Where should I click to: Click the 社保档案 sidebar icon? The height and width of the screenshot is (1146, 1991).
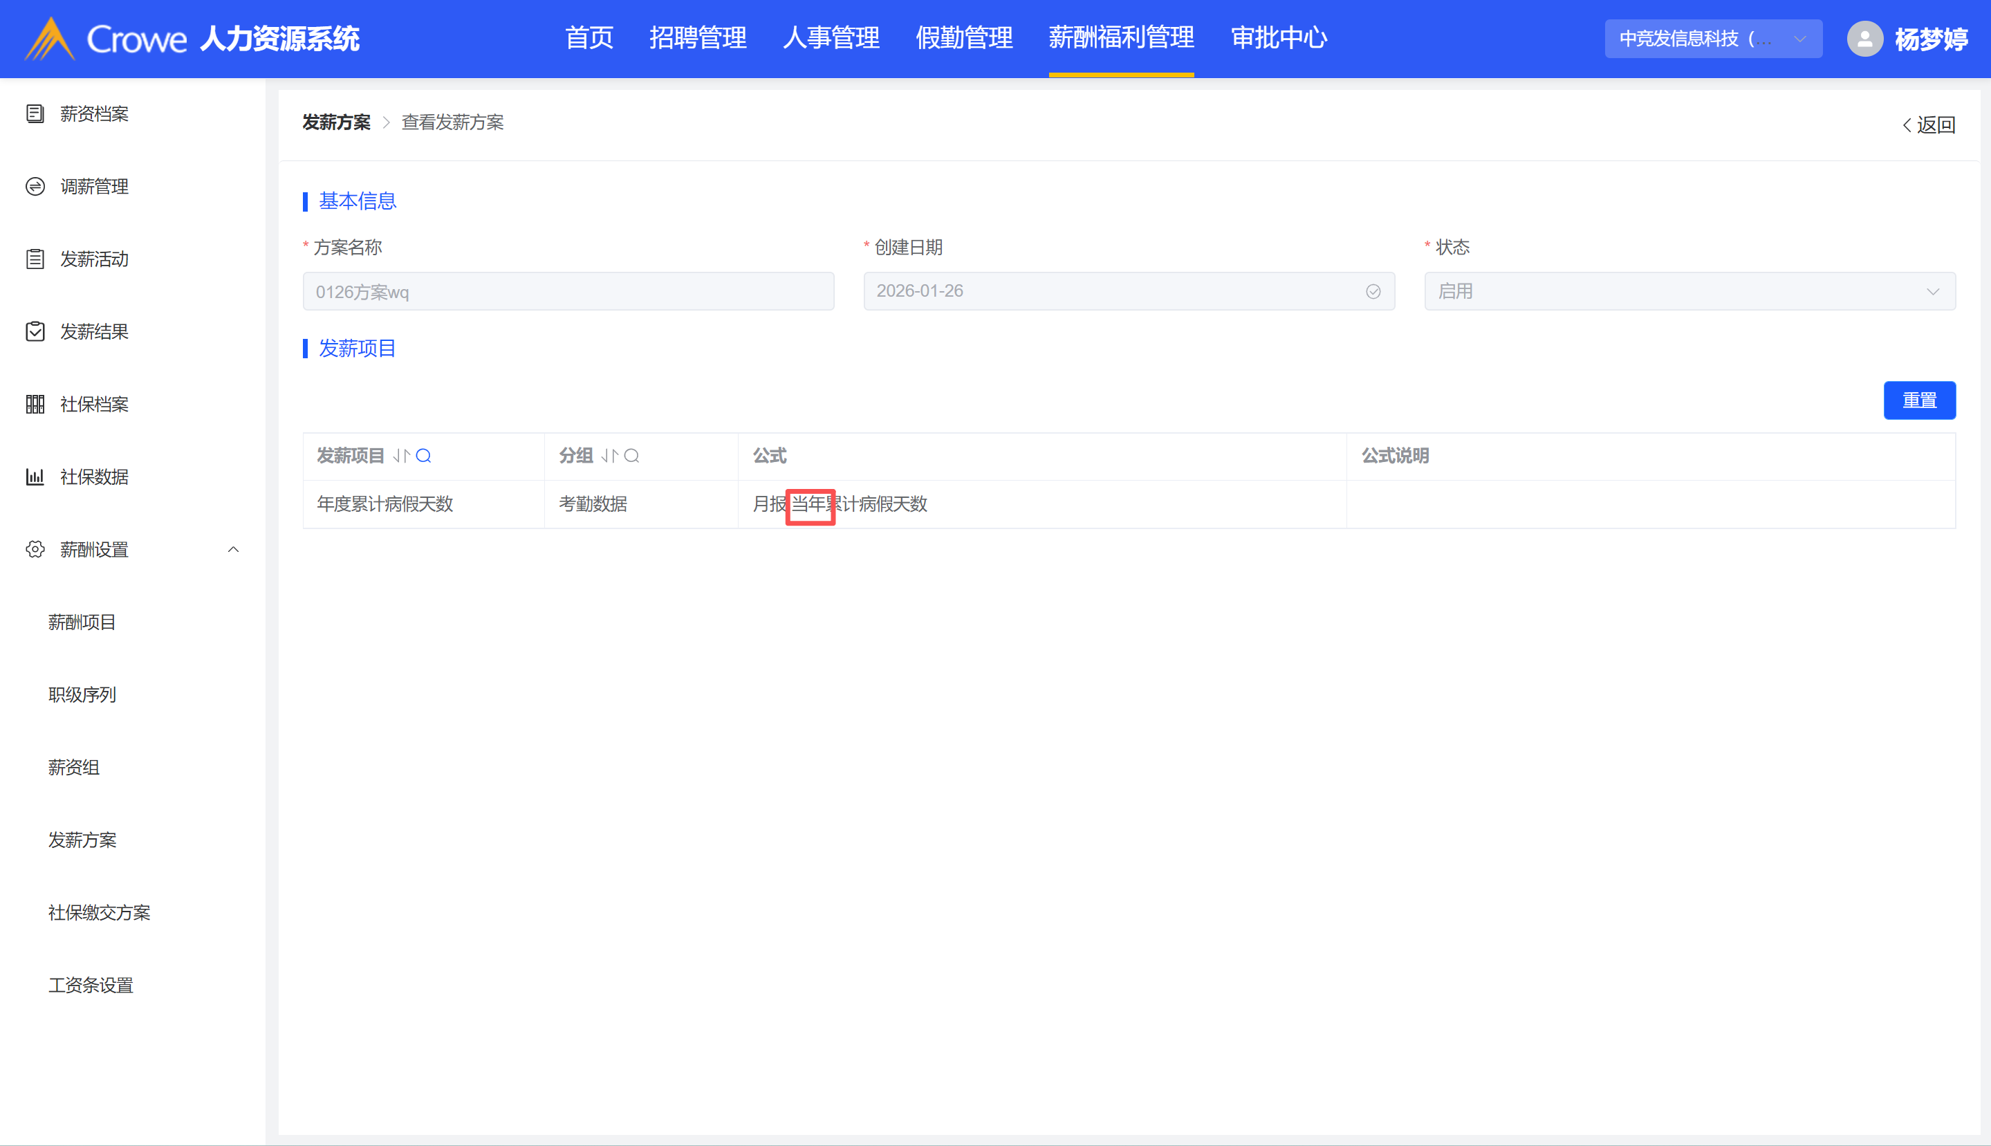35,405
